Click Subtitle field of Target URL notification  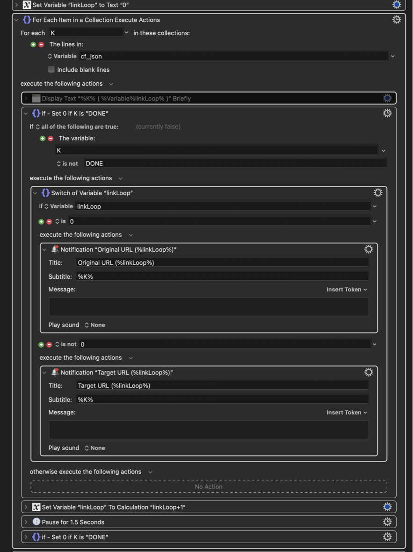click(x=222, y=399)
